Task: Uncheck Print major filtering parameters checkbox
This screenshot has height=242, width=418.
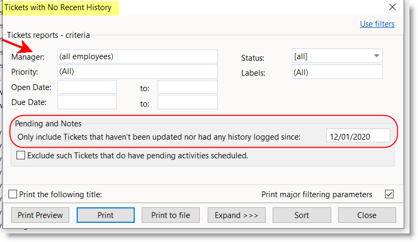Action: [x=389, y=195]
